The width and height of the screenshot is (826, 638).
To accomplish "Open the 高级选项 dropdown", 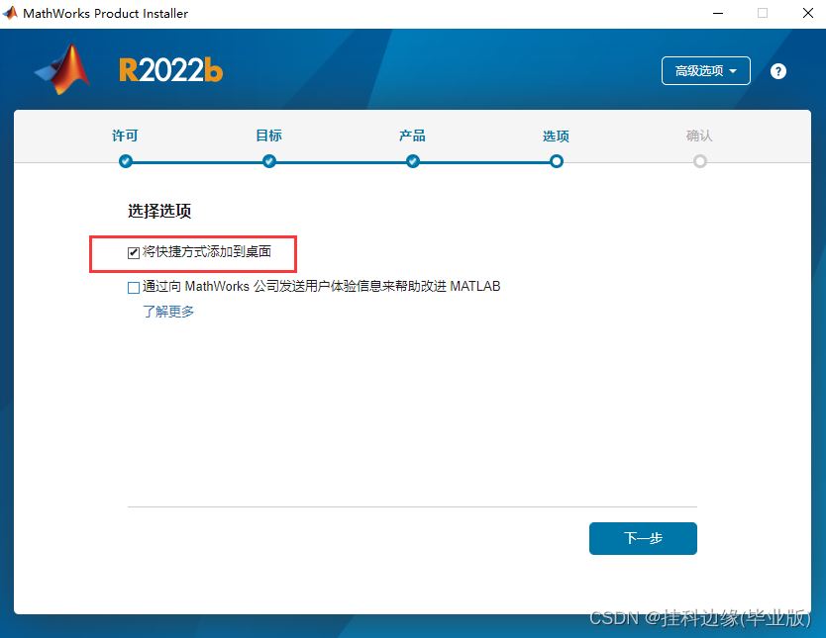I will (705, 71).
